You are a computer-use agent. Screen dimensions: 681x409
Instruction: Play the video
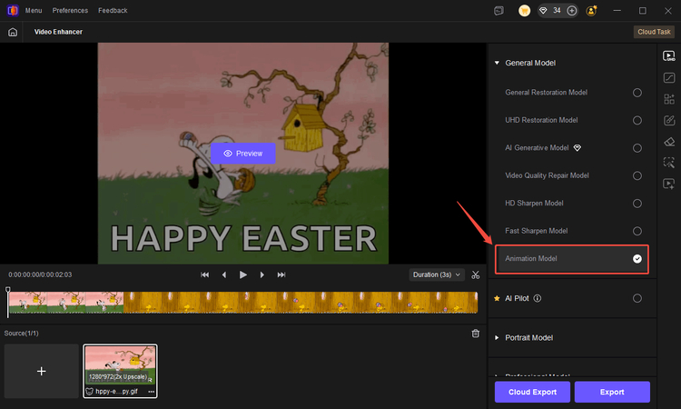click(243, 274)
